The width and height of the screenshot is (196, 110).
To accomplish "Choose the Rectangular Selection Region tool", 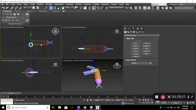I will 42,8.
